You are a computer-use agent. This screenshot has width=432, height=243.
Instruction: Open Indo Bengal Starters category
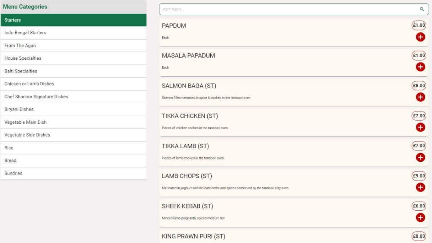point(73,33)
